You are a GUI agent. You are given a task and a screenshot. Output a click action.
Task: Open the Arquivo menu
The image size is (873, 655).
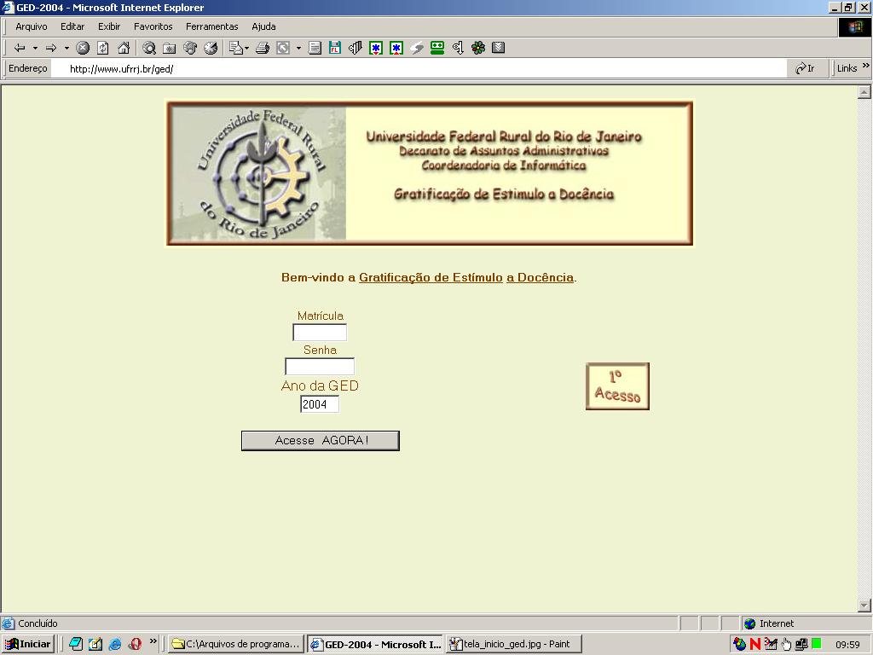coord(32,26)
